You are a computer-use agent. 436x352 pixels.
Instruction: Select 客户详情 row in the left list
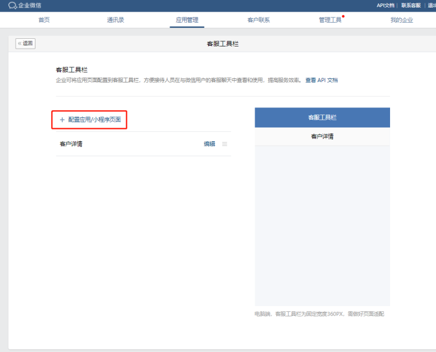[71, 144]
